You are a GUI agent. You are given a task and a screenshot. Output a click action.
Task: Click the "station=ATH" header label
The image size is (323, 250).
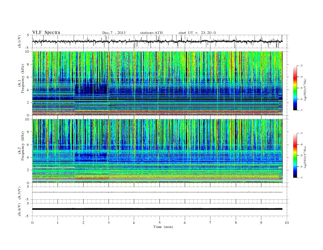point(151,33)
